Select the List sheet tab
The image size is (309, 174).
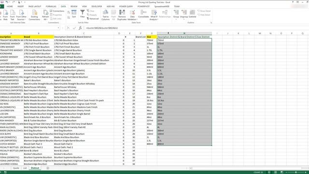pos(25,168)
